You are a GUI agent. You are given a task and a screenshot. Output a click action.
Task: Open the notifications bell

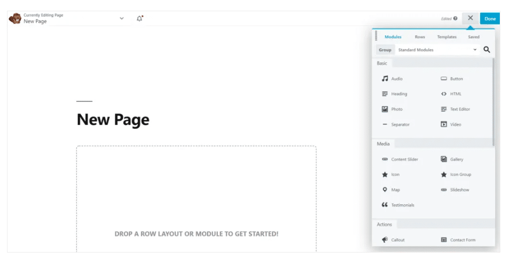[139, 19]
